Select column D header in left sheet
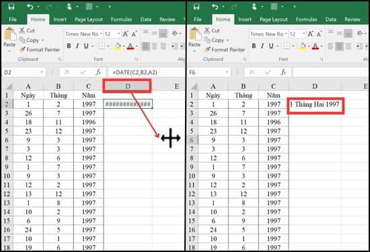The width and height of the screenshot is (370, 252). point(127,86)
